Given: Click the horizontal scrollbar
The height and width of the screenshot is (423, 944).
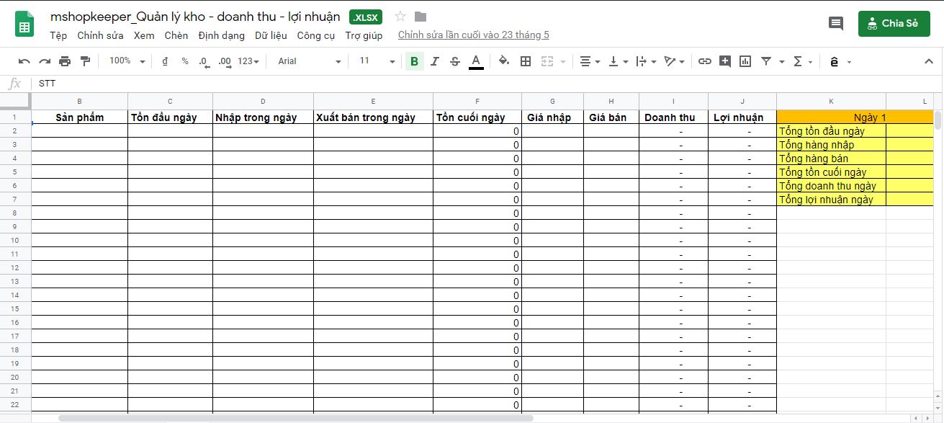Looking at the screenshot, I should point(295,418).
